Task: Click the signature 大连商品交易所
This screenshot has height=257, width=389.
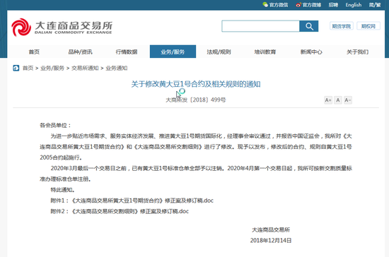Action: tap(271, 229)
